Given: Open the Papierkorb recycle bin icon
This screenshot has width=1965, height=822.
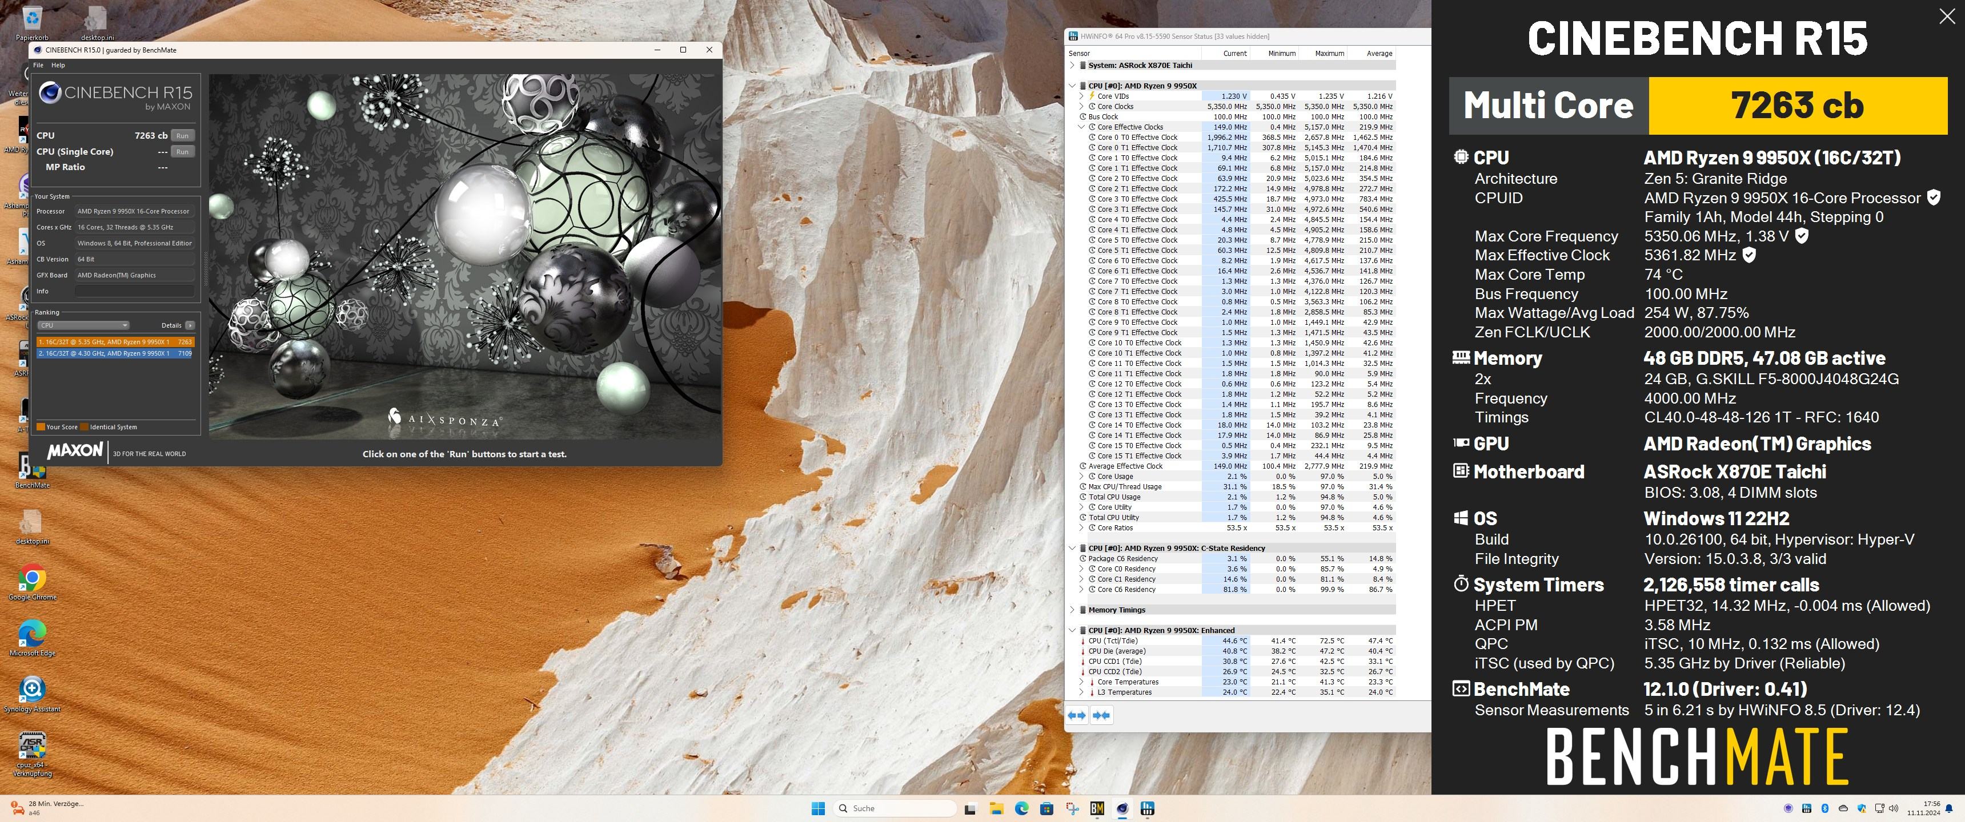Looking at the screenshot, I should (32, 23).
